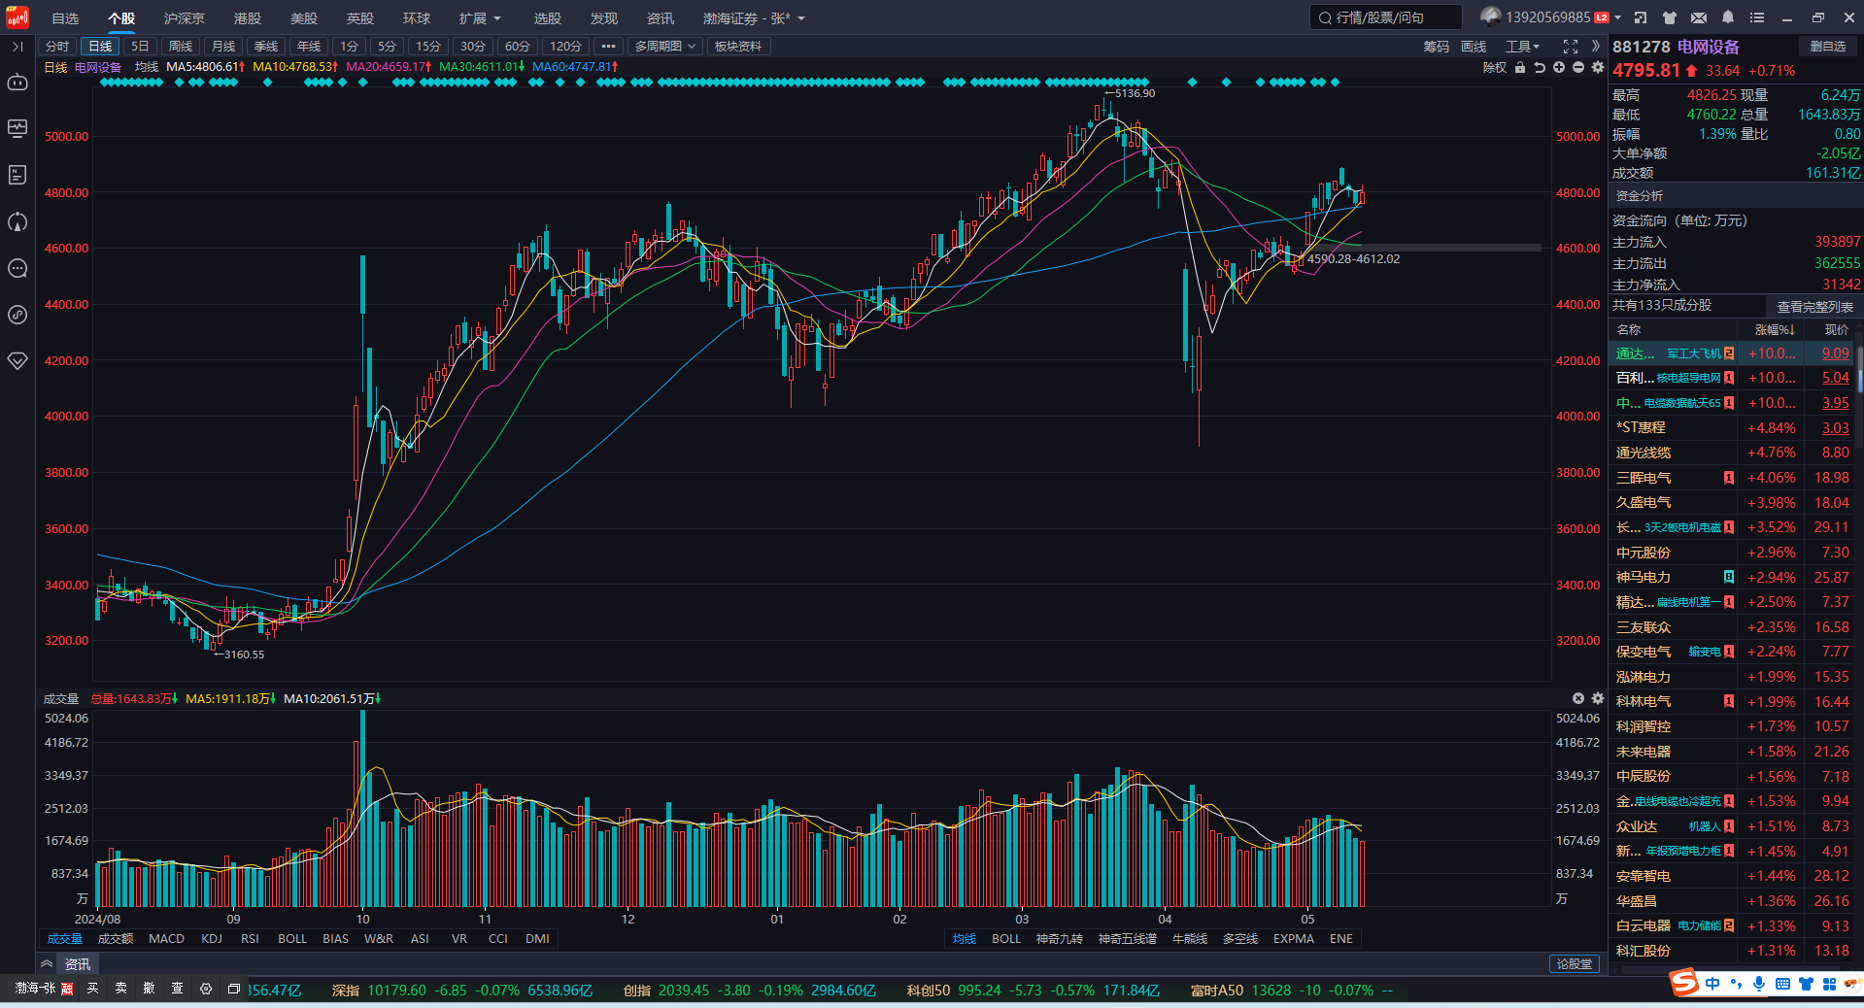Open the 选股 menu tab
This screenshot has height=1008, width=1864.
coord(548,18)
